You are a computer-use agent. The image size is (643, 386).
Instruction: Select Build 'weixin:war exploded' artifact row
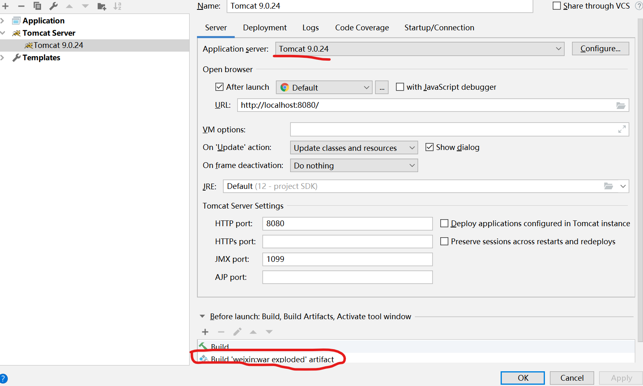click(416, 359)
